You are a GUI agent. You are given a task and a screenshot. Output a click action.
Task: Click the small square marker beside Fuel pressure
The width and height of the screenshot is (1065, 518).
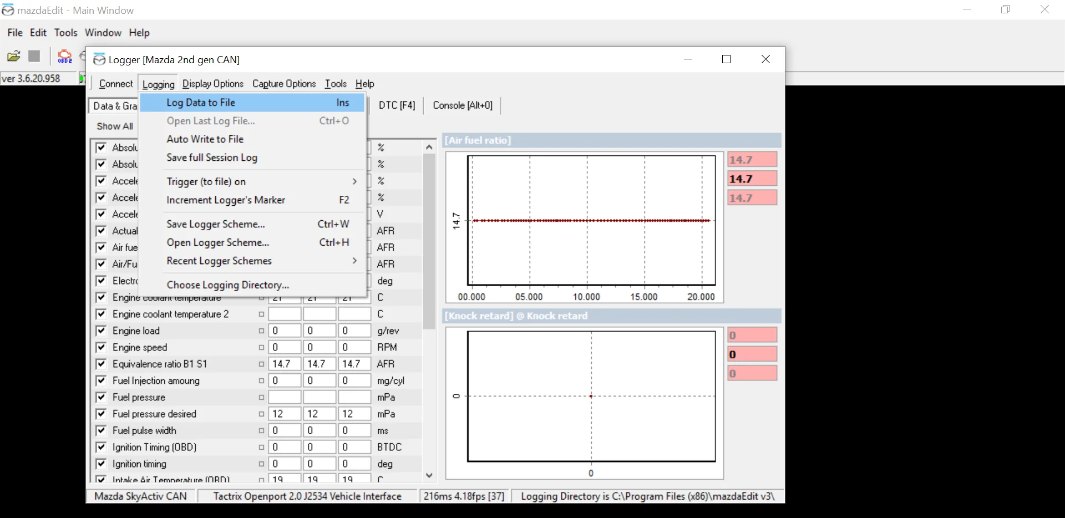261,398
